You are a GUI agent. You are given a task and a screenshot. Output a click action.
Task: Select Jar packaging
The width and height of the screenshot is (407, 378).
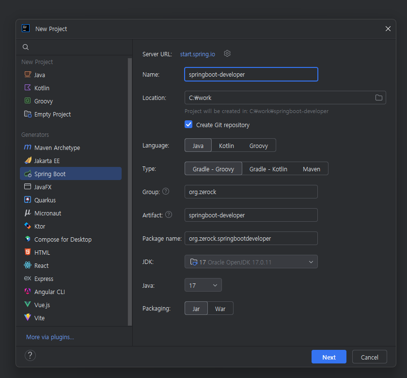coord(196,309)
